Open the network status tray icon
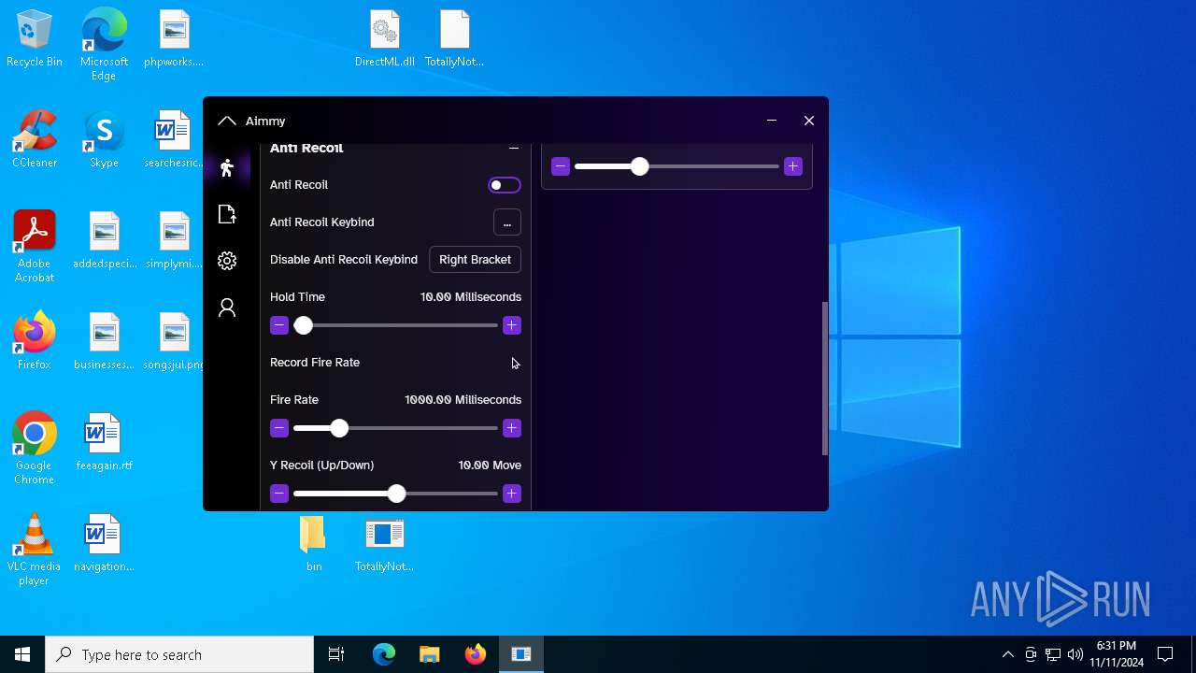The height and width of the screenshot is (673, 1196). point(1053,654)
